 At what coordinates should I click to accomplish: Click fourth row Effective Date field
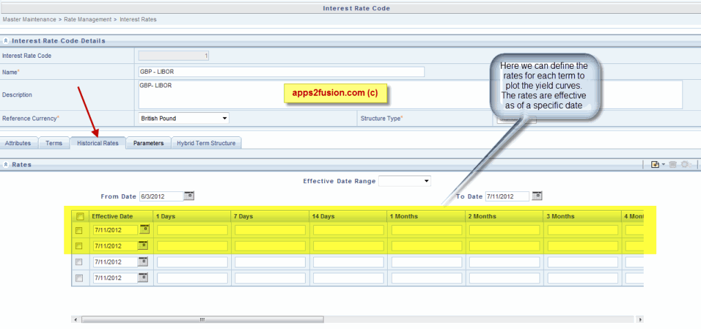click(x=115, y=278)
